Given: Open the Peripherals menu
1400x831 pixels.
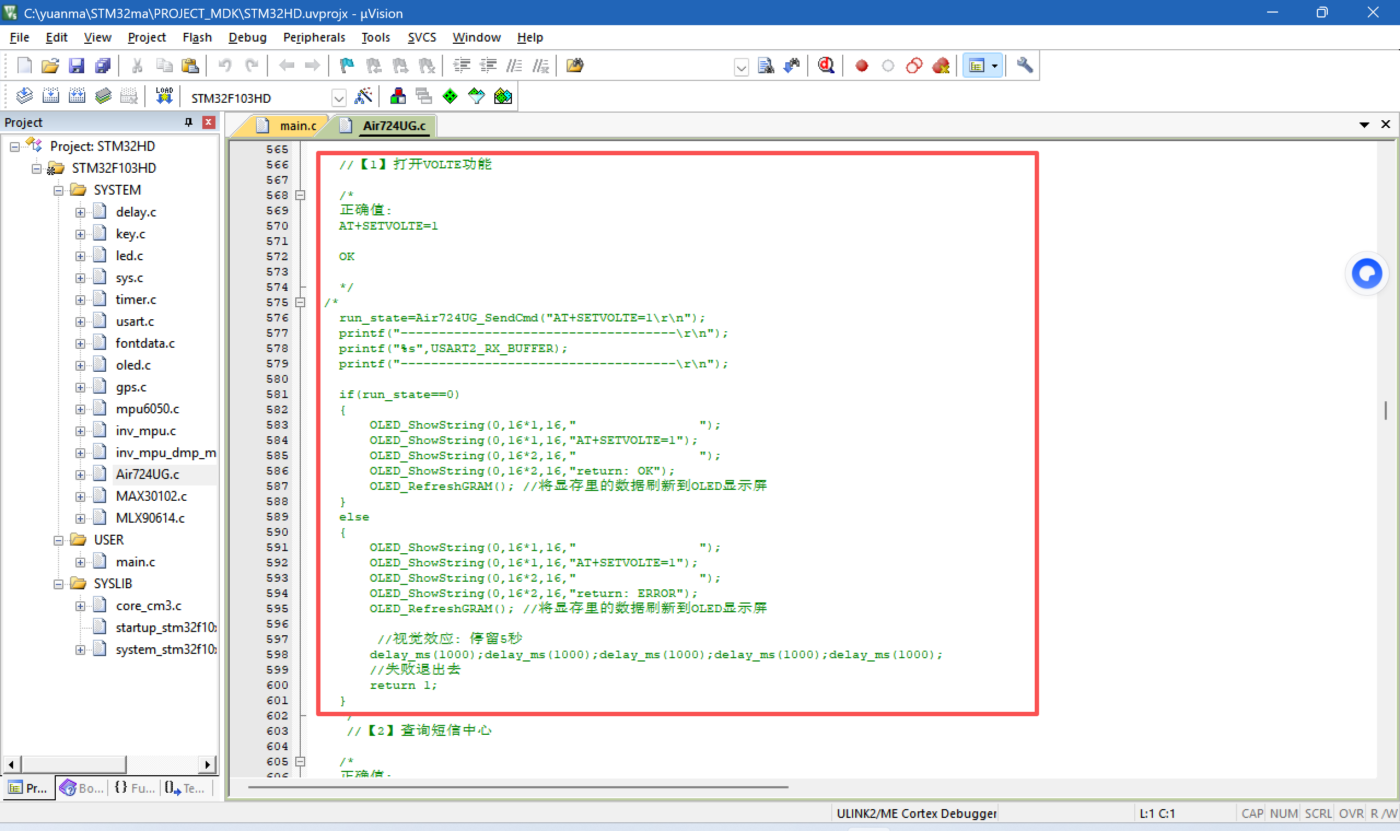Looking at the screenshot, I should pyautogui.click(x=313, y=38).
